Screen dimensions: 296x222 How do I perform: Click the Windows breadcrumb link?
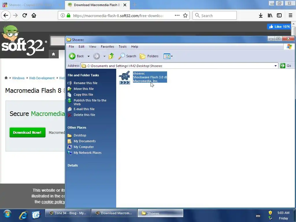tap(18, 78)
